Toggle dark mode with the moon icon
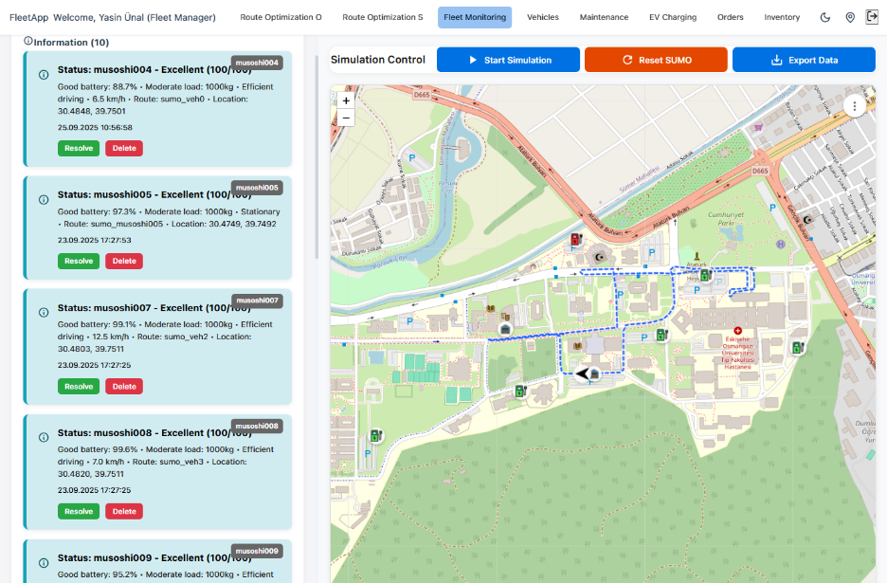The height and width of the screenshot is (583, 887). [x=825, y=17]
